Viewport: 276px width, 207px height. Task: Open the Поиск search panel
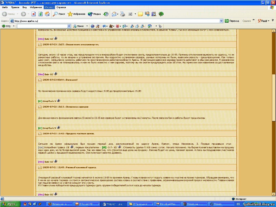point(59,14)
